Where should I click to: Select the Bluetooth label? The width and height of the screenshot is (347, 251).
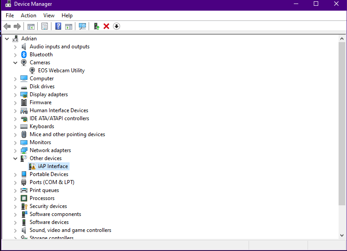point(41,55)
